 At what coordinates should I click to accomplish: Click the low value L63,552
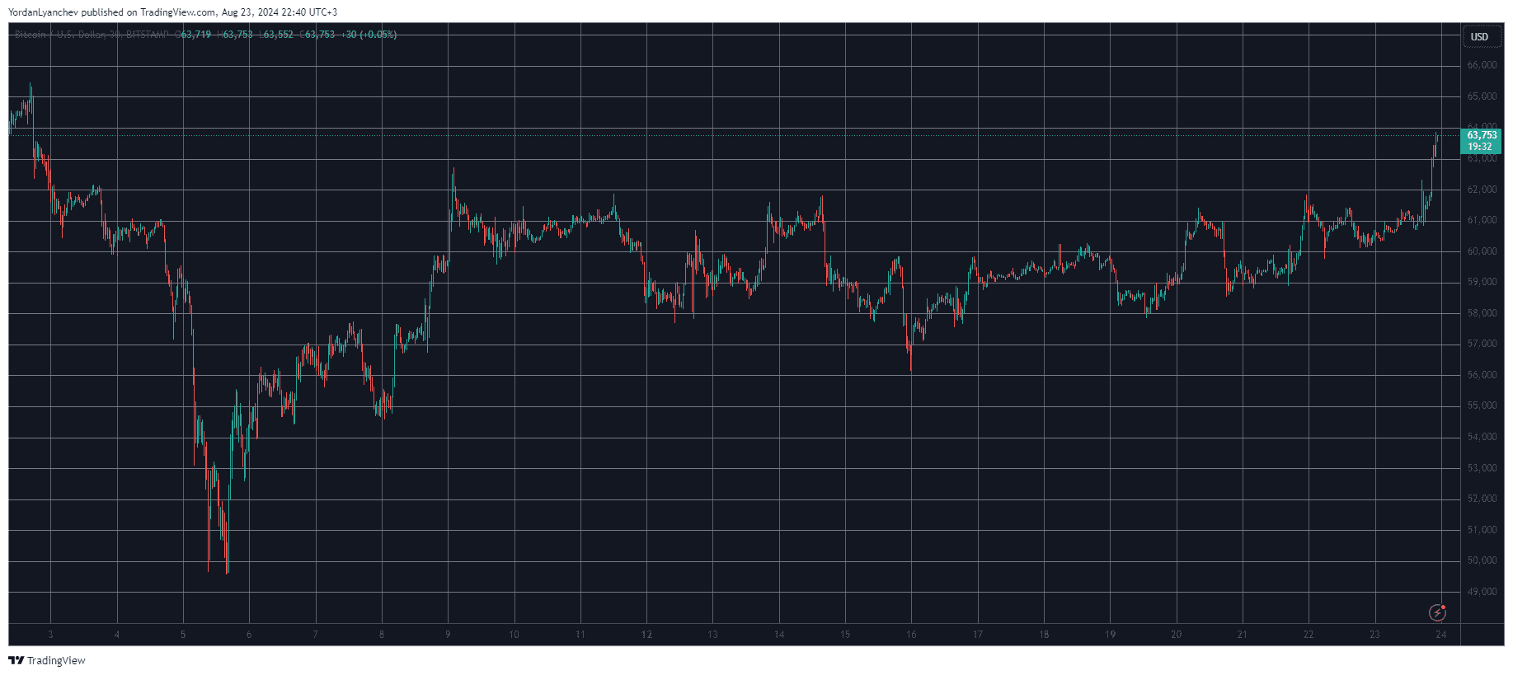pyautogui.click(x=275, y=35)
